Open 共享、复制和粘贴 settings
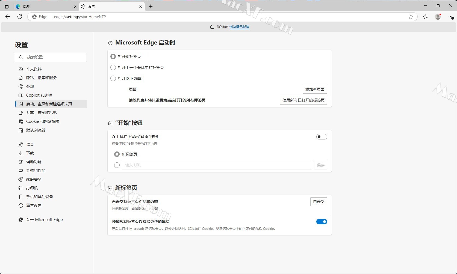Screen dimensions: 457x274 click(51, 113)
